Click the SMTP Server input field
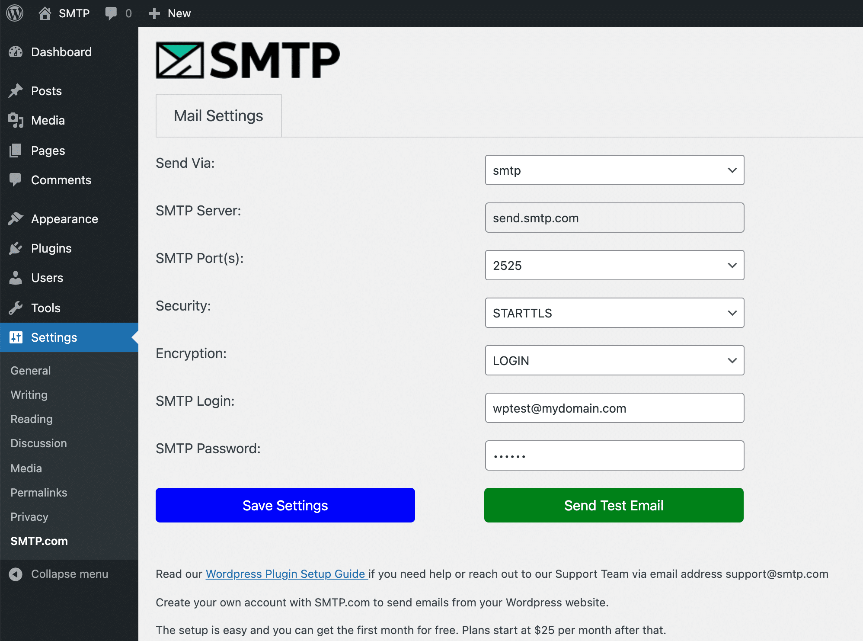863x641 pixels. coord(614,218)
